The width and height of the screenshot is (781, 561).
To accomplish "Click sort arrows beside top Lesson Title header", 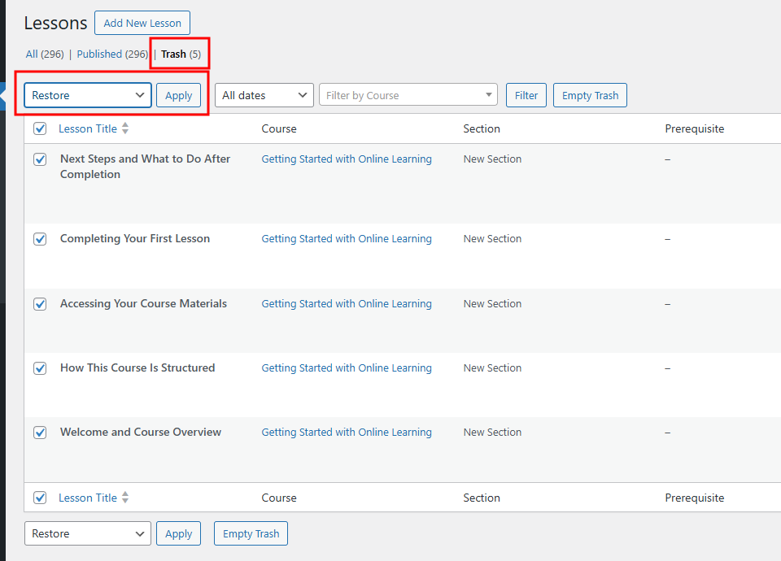I will [125, 128].
